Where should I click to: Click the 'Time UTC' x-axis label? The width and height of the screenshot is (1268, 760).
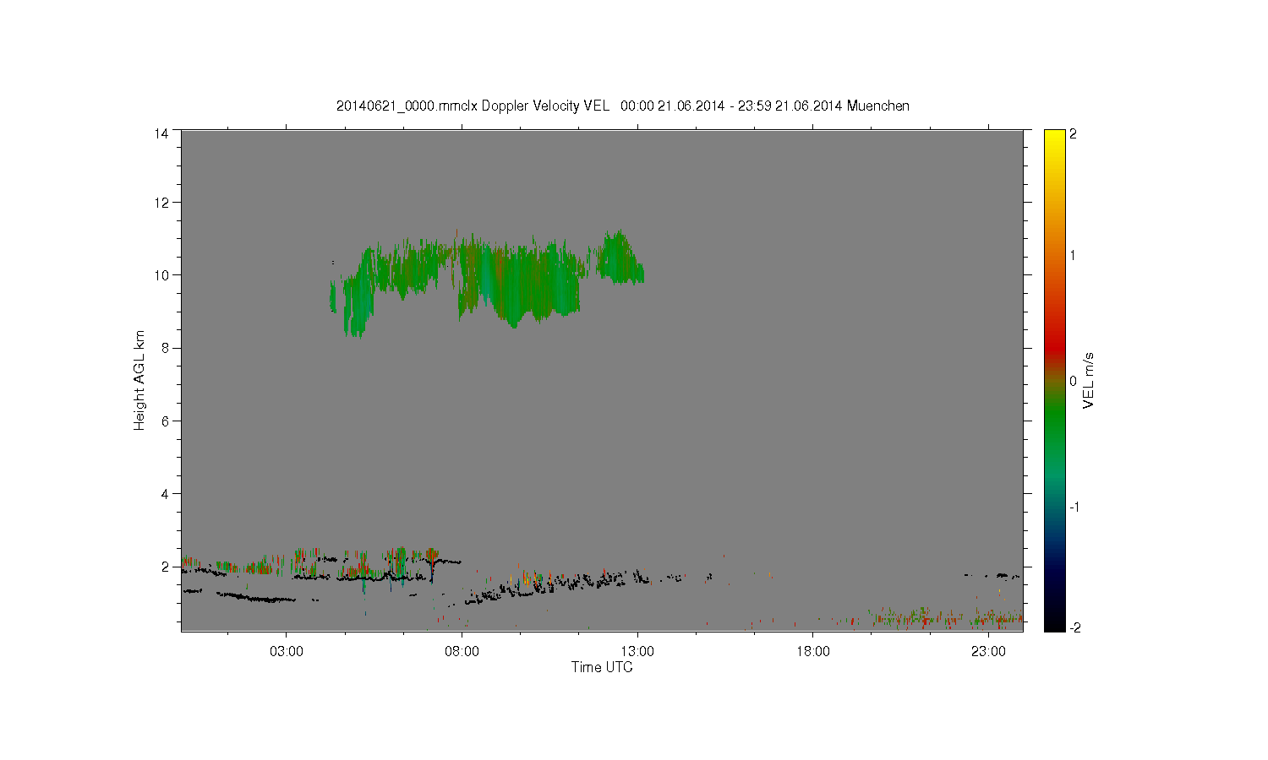pyautogui.click(x=602, y=667)
